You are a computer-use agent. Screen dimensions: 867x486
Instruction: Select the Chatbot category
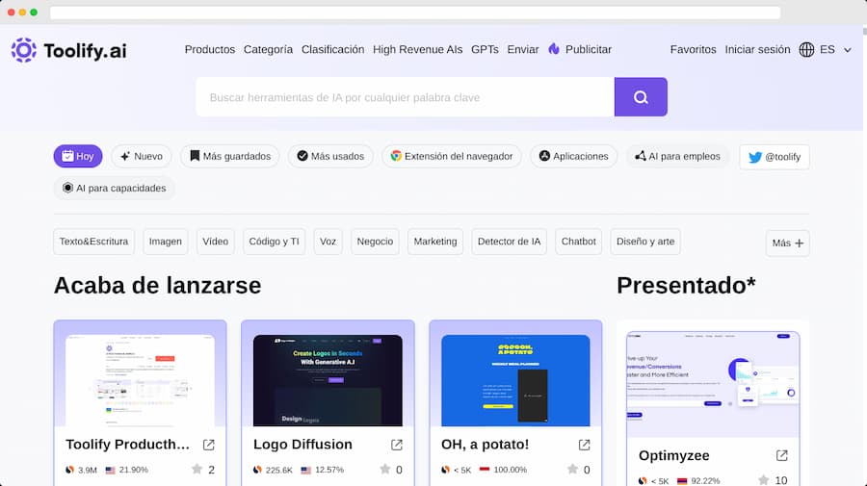[x=578, y=242]
